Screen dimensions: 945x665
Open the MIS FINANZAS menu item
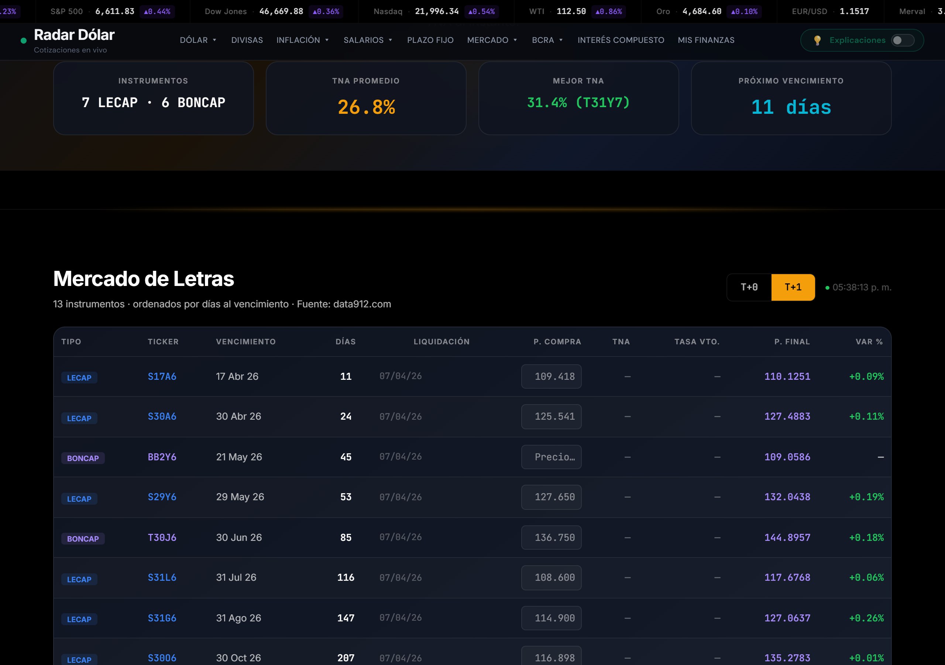click(706, 40)
